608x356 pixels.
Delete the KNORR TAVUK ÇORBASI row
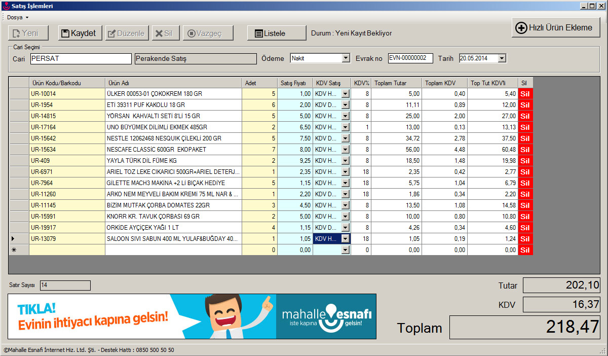525,217
